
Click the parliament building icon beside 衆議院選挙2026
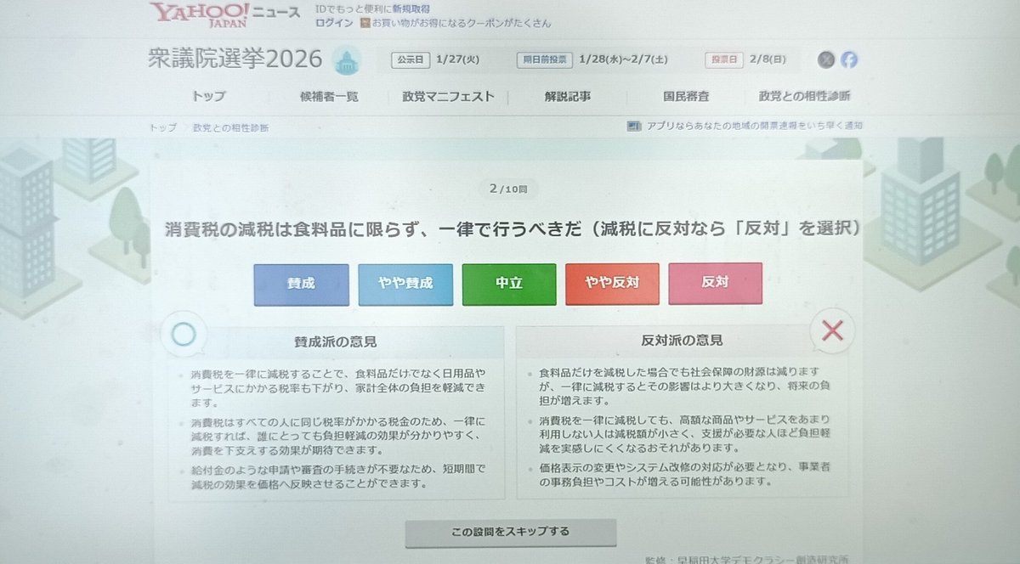[x=348, y=59]
